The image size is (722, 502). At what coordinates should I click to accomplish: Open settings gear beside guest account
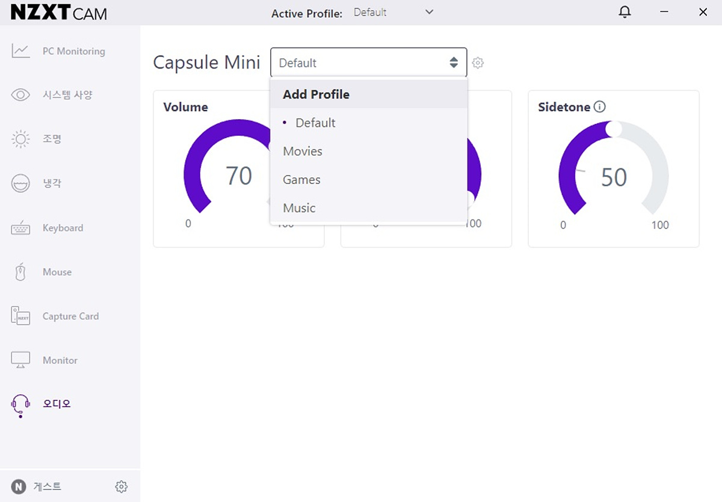pos(122,486)
